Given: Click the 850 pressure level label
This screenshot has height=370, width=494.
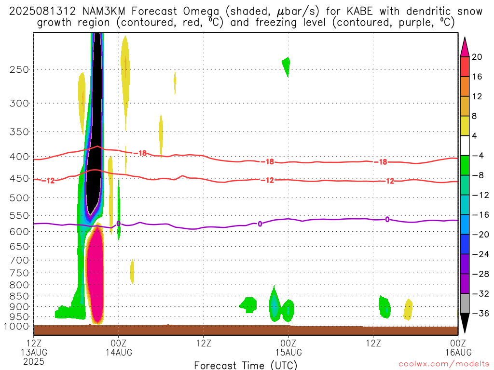Looking at the screenshot, I should click(19, 296).
